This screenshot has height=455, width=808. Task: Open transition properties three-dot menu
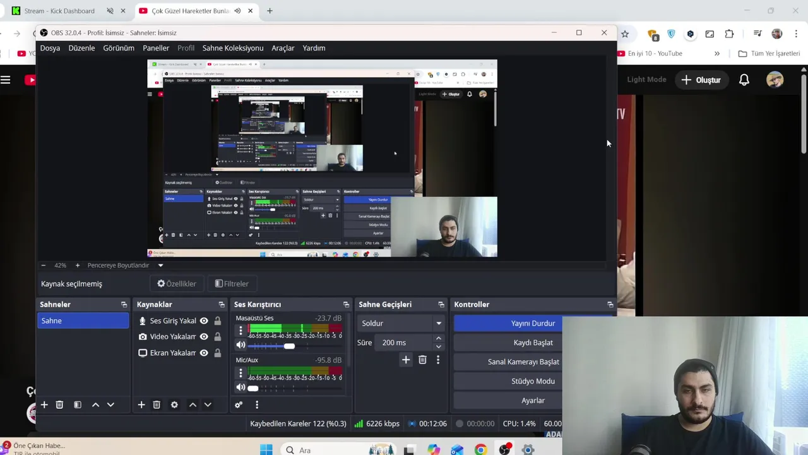(438, 360)
